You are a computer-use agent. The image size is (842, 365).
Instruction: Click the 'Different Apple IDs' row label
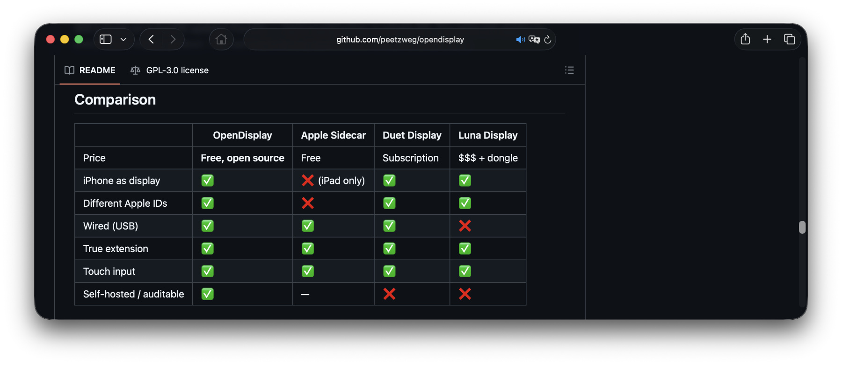(x=125, y=204)
